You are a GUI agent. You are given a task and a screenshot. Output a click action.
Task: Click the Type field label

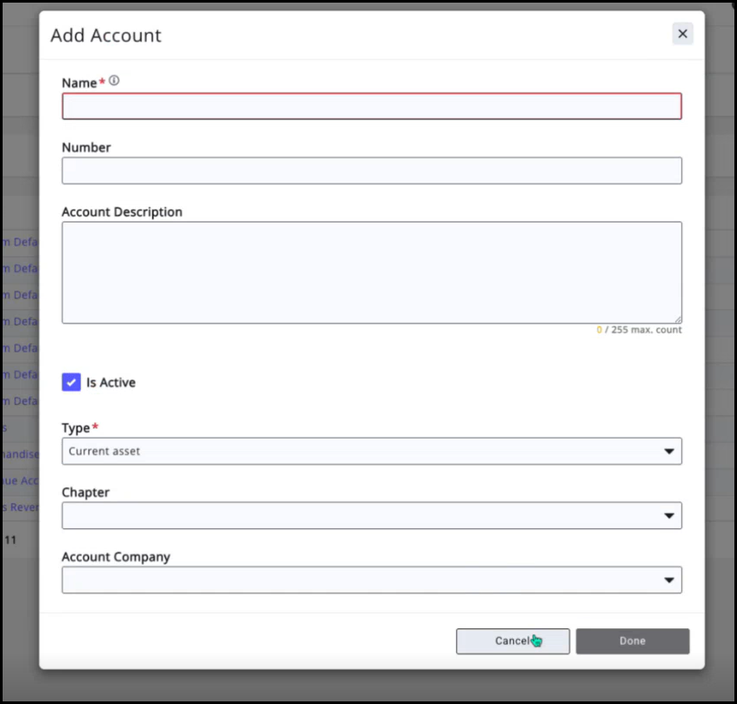tap(76, 428)
